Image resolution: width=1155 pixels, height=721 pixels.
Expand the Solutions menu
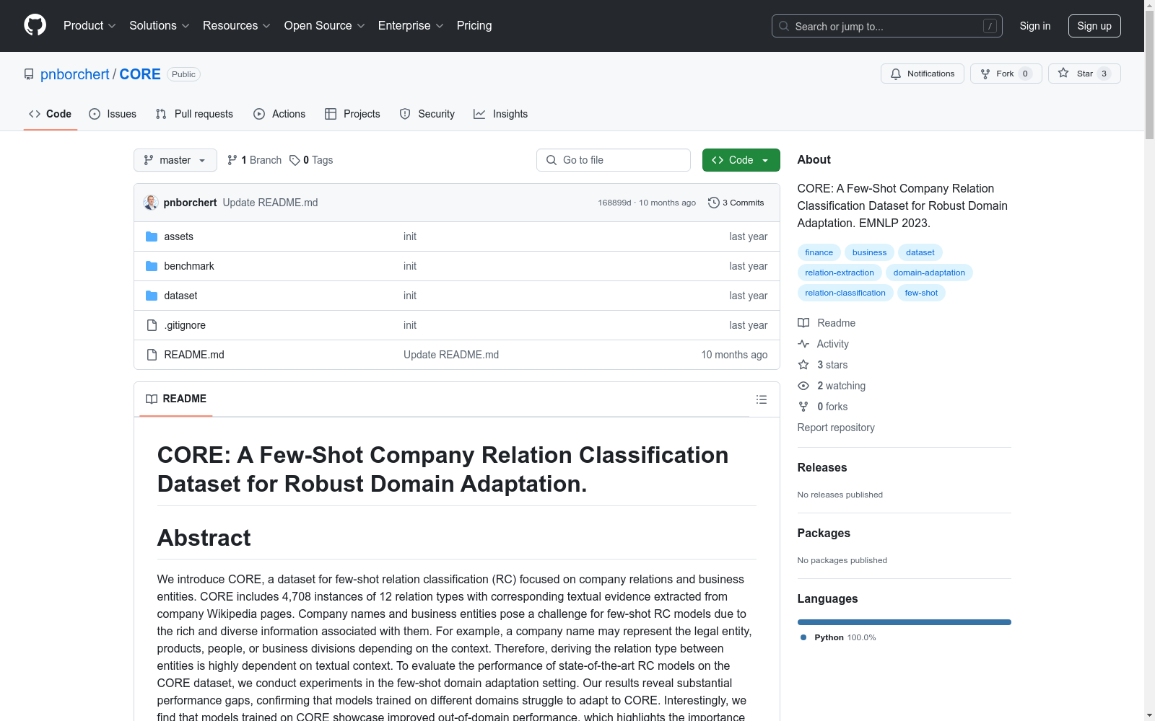point(160,25)
